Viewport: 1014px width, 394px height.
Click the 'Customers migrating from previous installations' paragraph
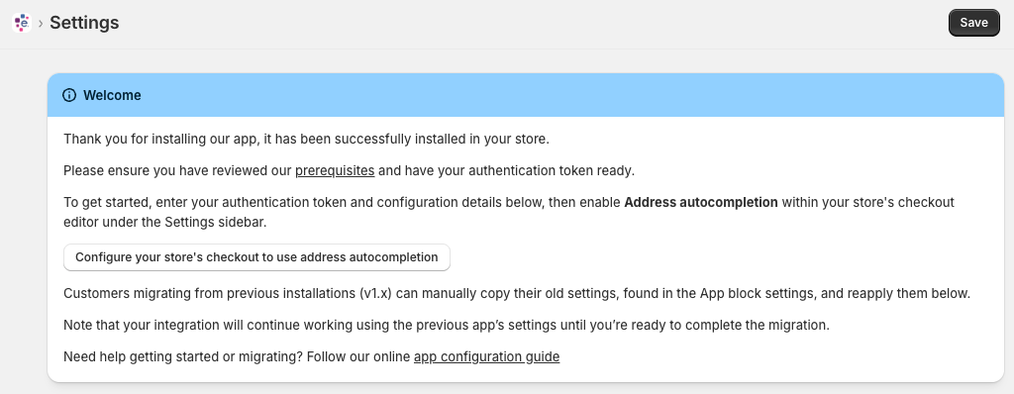click(x=517, y=293)
